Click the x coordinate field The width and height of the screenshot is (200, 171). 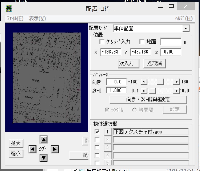(111, 52)
